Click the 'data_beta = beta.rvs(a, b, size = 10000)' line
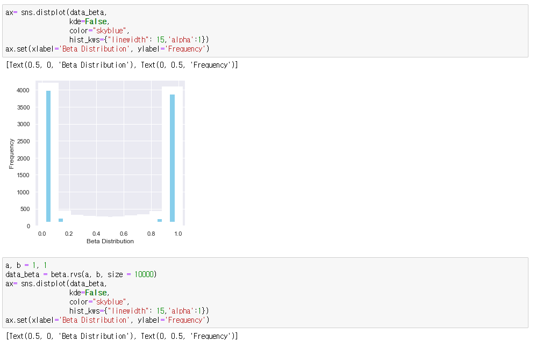The image size is (536, 348). [x=81, y=274]
